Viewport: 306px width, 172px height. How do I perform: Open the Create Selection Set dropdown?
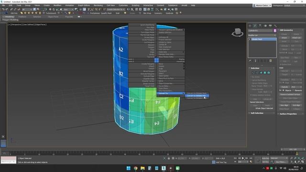pos(116,10)
